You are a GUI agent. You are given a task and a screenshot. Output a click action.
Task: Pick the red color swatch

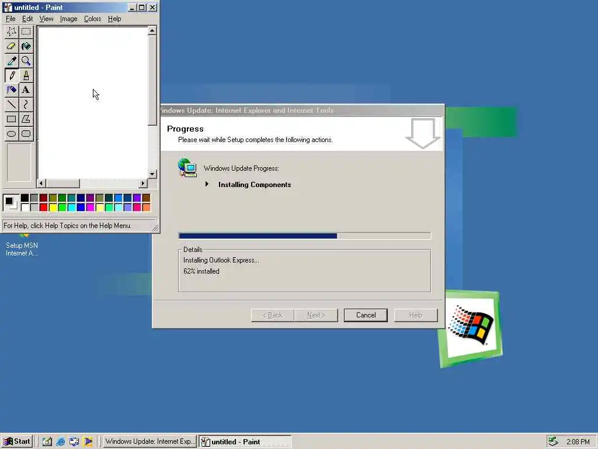click(x=43, y=208)
